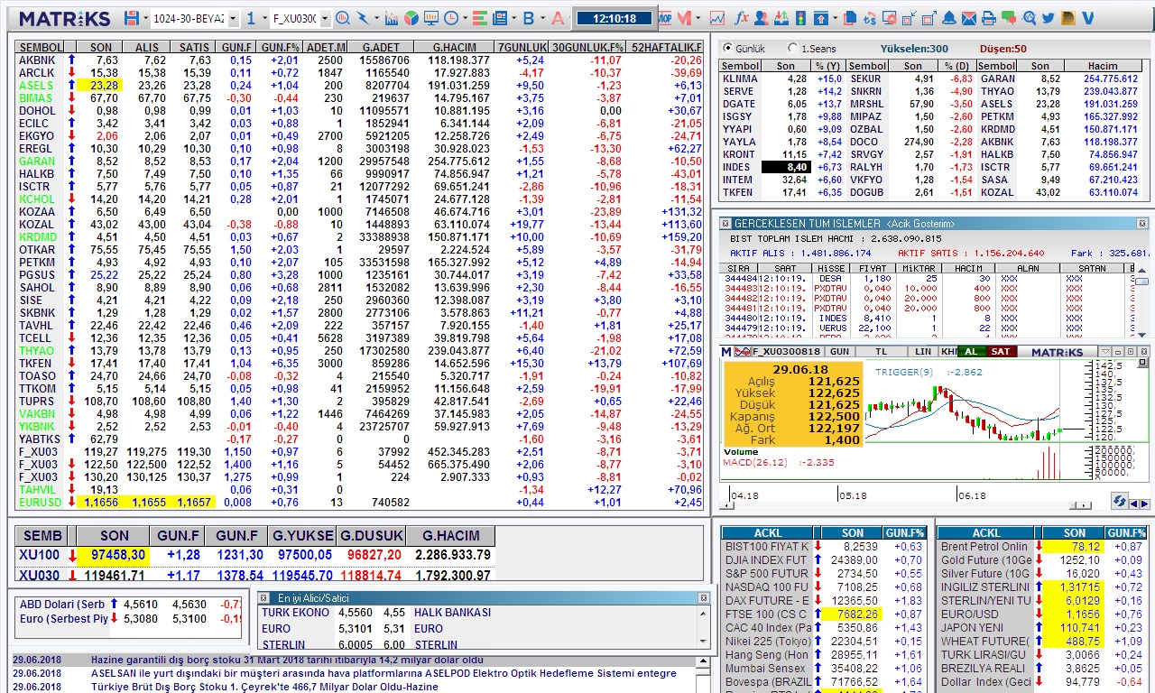
Task: Open the line chart toolbar icon
Action: click(x=716, y=18)
